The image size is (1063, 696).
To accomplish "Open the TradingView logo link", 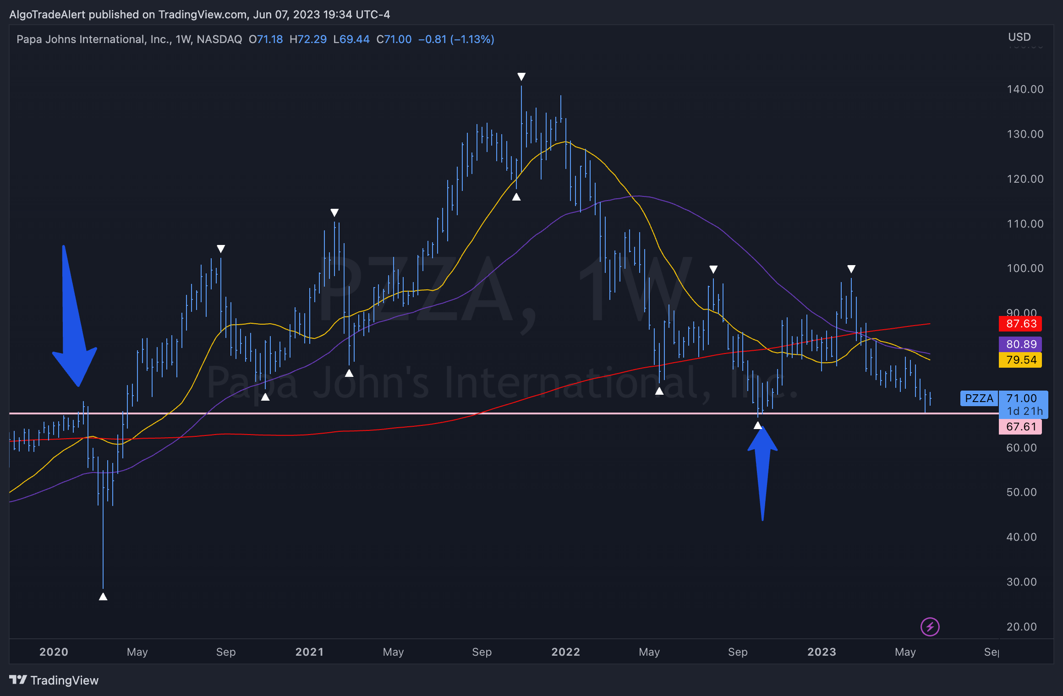I will (x=54, y=680).
